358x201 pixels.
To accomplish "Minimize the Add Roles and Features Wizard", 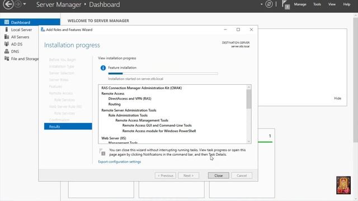I will tap(225, 30).
